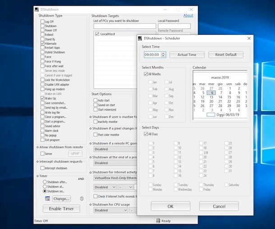The height and width of the screenshot is (229, 275).
Task: Open CPU usage Disabled dropdown
Action: [110, 210]
